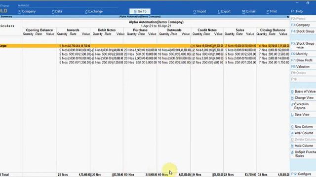316x177 pixels.
Task: Close the Stock Summary report with X
Action: (x=288, y=17)
